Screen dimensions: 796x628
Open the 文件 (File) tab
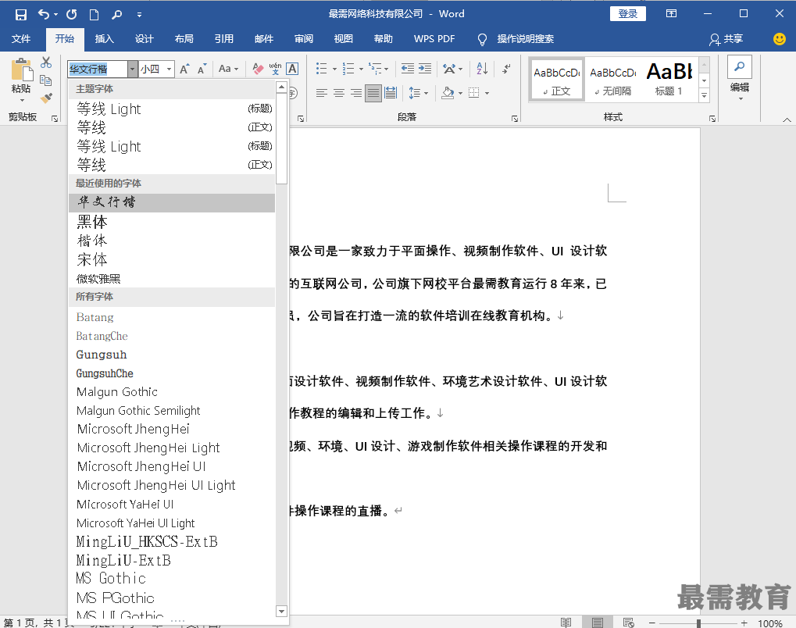click(21, 39)
